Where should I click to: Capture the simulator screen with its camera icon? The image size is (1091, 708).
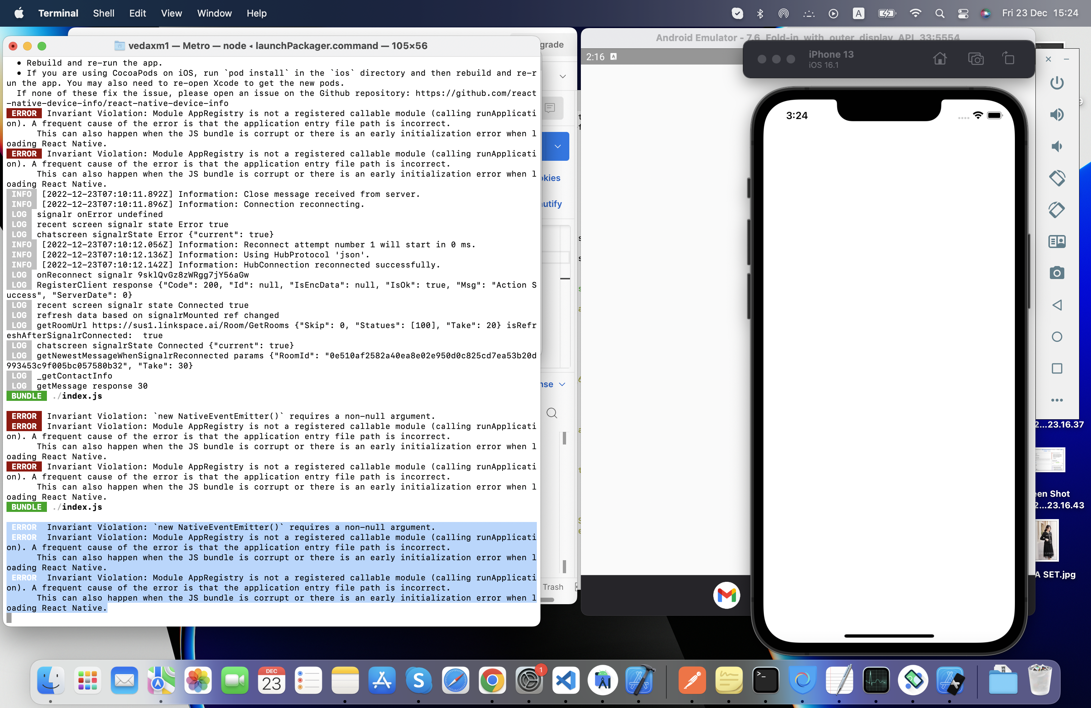(x=976, y=59)
